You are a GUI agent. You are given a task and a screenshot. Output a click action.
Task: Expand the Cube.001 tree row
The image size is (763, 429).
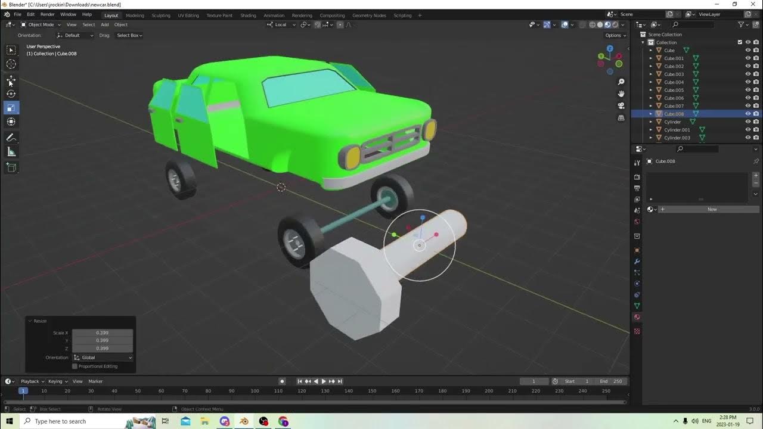coord(650,58)
